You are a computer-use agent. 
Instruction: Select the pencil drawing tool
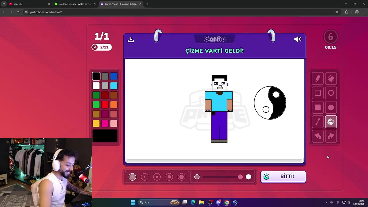(x=318, y=78)
